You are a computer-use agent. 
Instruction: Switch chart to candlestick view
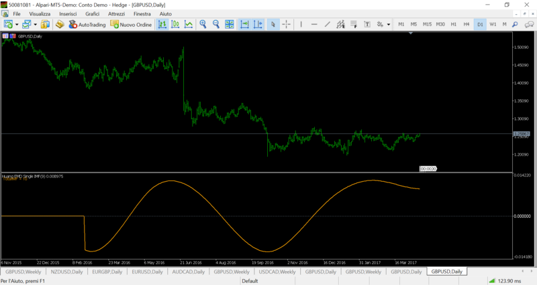(175, 24)
